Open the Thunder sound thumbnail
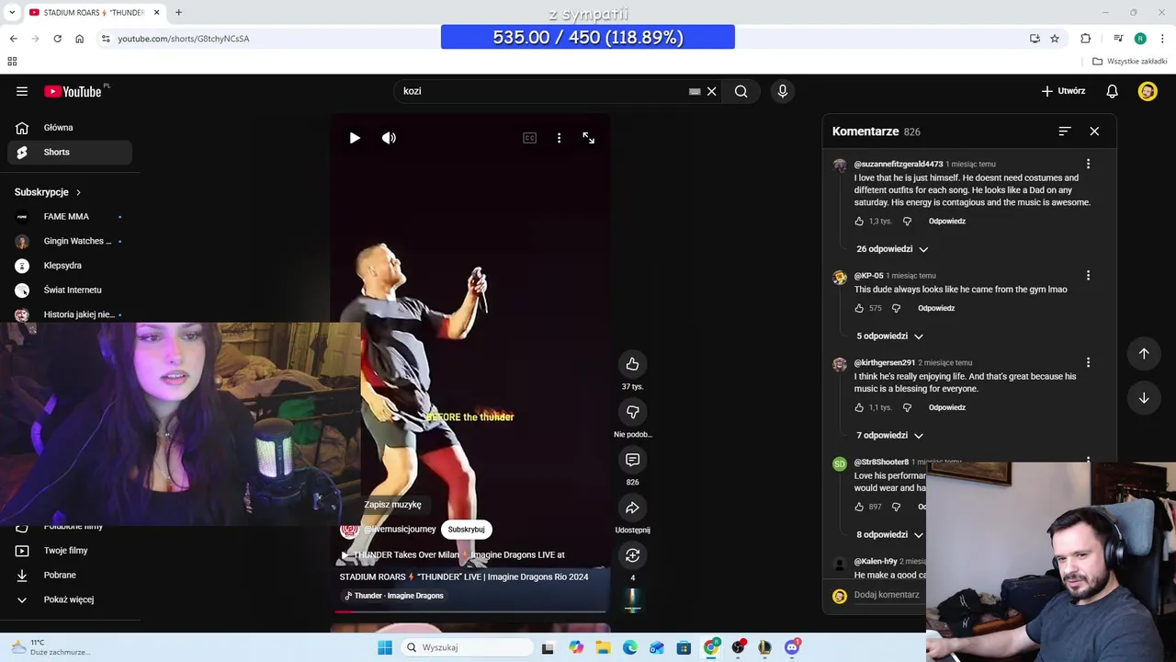The image size is (1176, 662). pos(632,599)
